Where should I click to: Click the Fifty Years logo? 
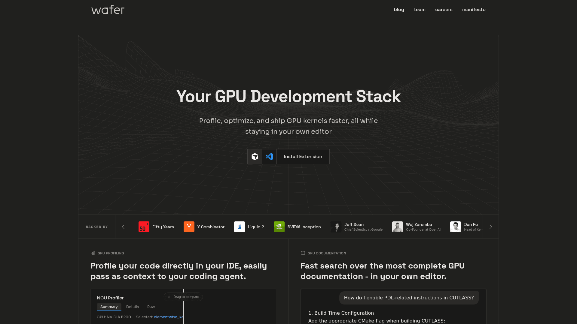(144, 227)
